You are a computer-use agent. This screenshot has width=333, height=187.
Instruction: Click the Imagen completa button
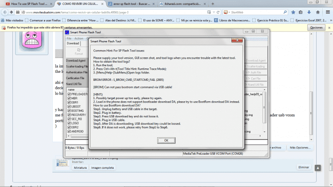click(x=103, y=167)
